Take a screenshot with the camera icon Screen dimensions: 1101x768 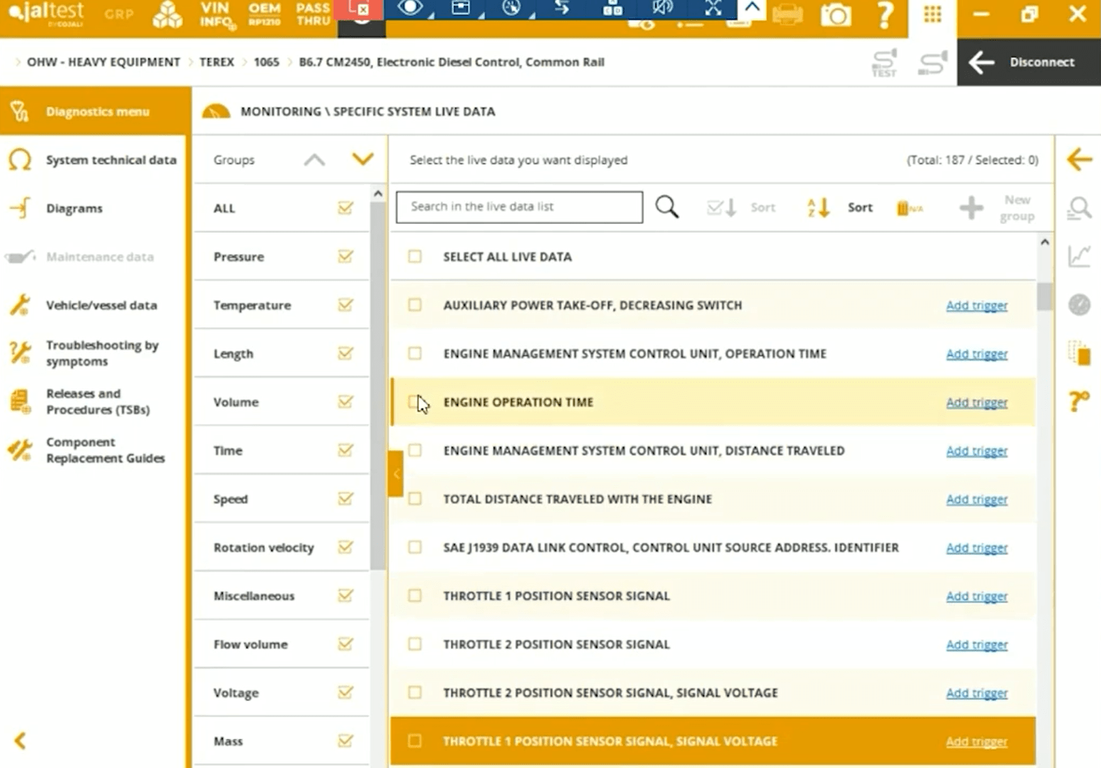[x=836, y=14]
